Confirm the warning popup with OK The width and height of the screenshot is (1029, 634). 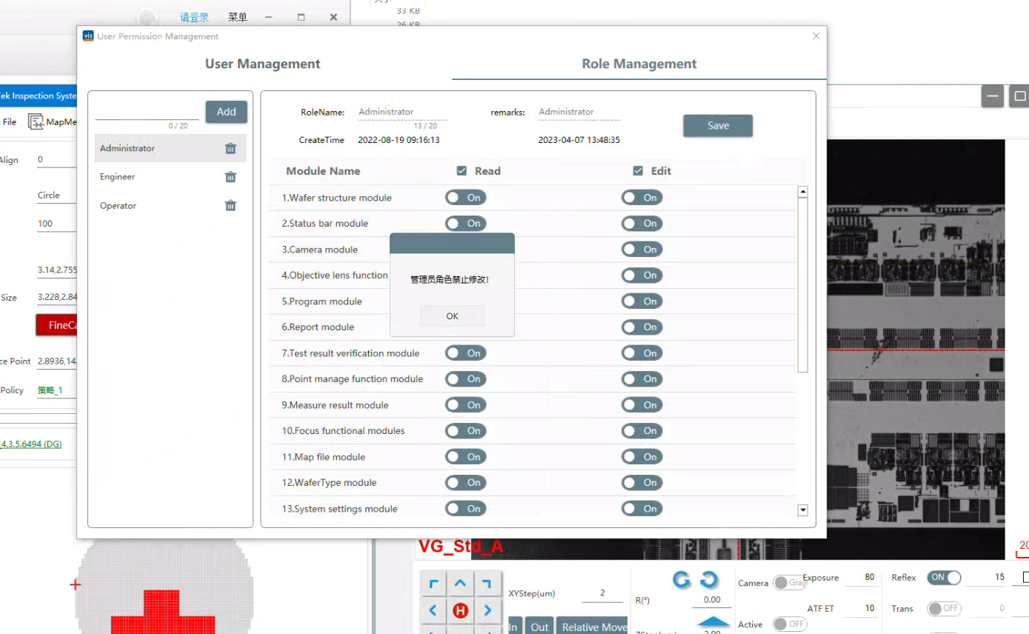pos(452,316)
